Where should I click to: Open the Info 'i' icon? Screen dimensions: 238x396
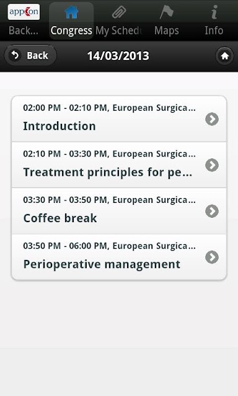click(214, 12)
